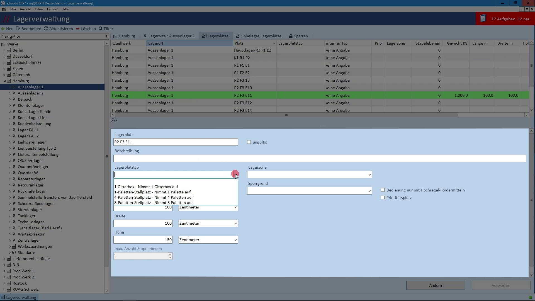Pin the Navigation panel

click(106, 37)
